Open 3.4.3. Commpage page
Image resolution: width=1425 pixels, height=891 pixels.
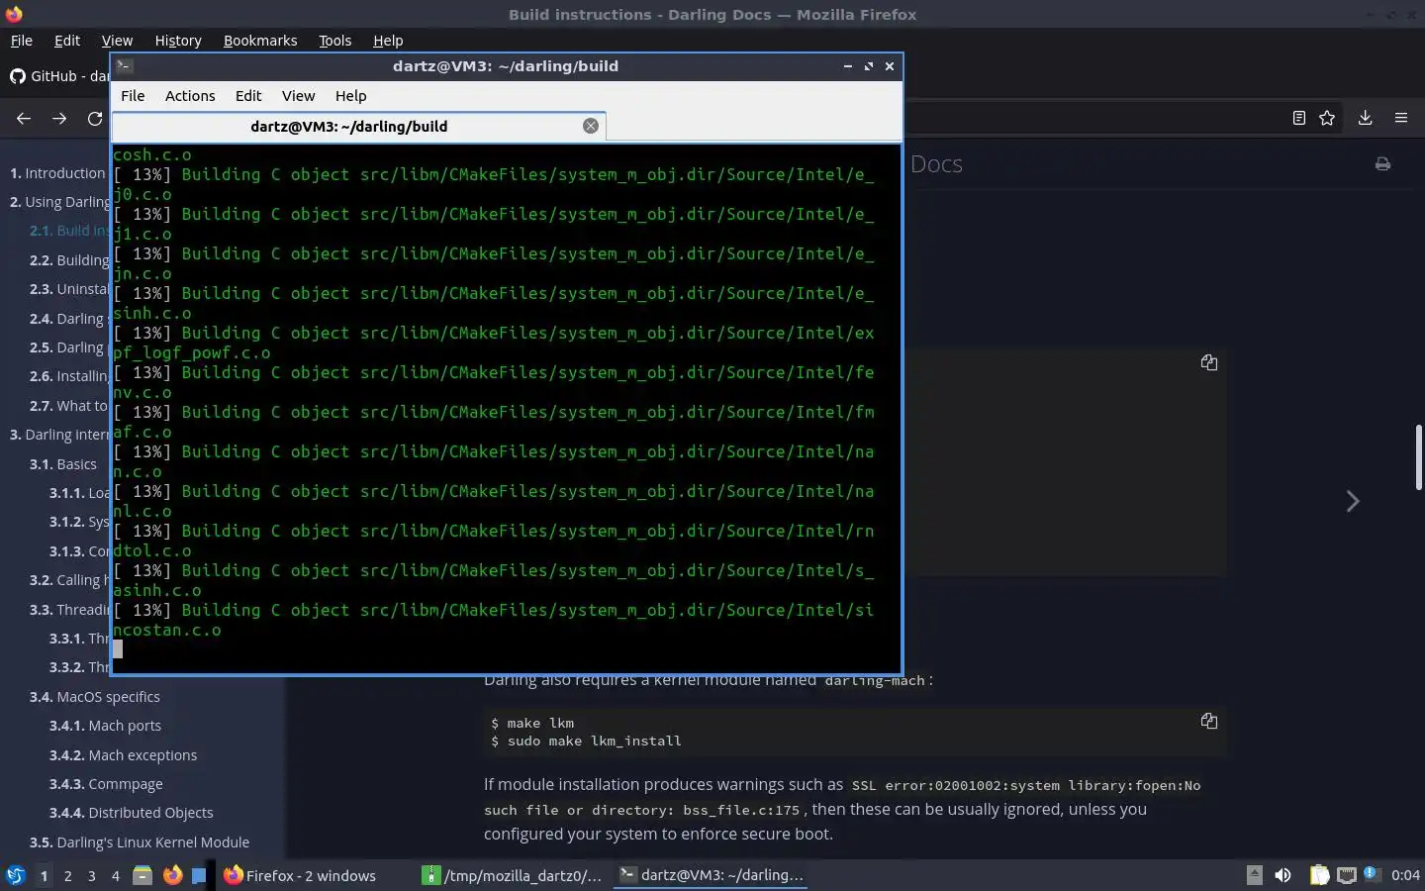[106, 784]
